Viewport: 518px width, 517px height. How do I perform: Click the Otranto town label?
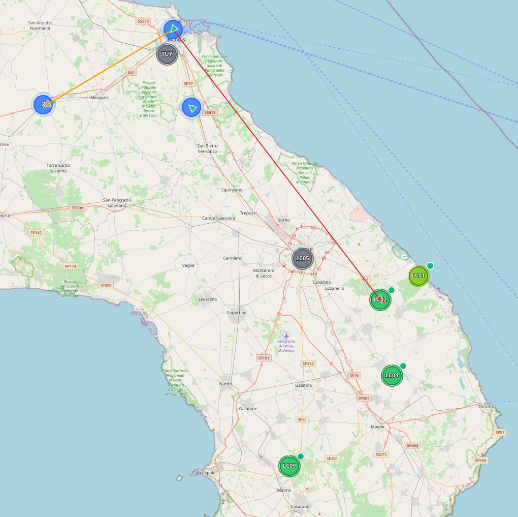click(x=486, y=406)
